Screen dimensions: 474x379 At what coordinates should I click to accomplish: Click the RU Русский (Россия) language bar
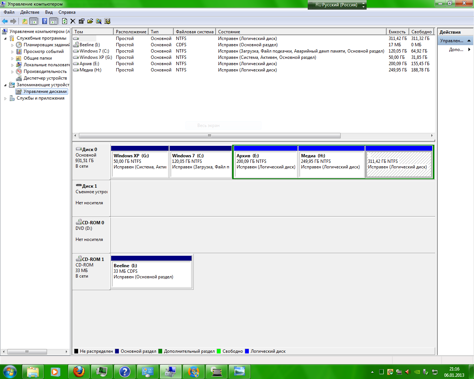pyautogui.click(x=337, y=5)
